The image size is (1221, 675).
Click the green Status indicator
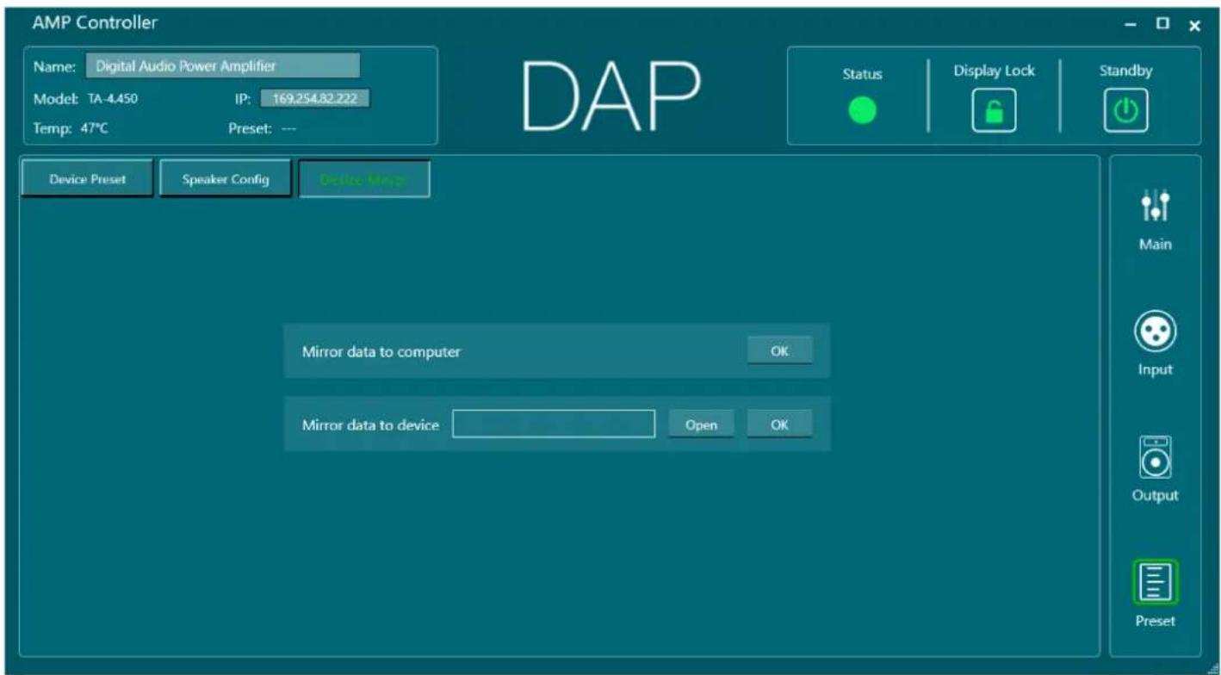[862, 110]
